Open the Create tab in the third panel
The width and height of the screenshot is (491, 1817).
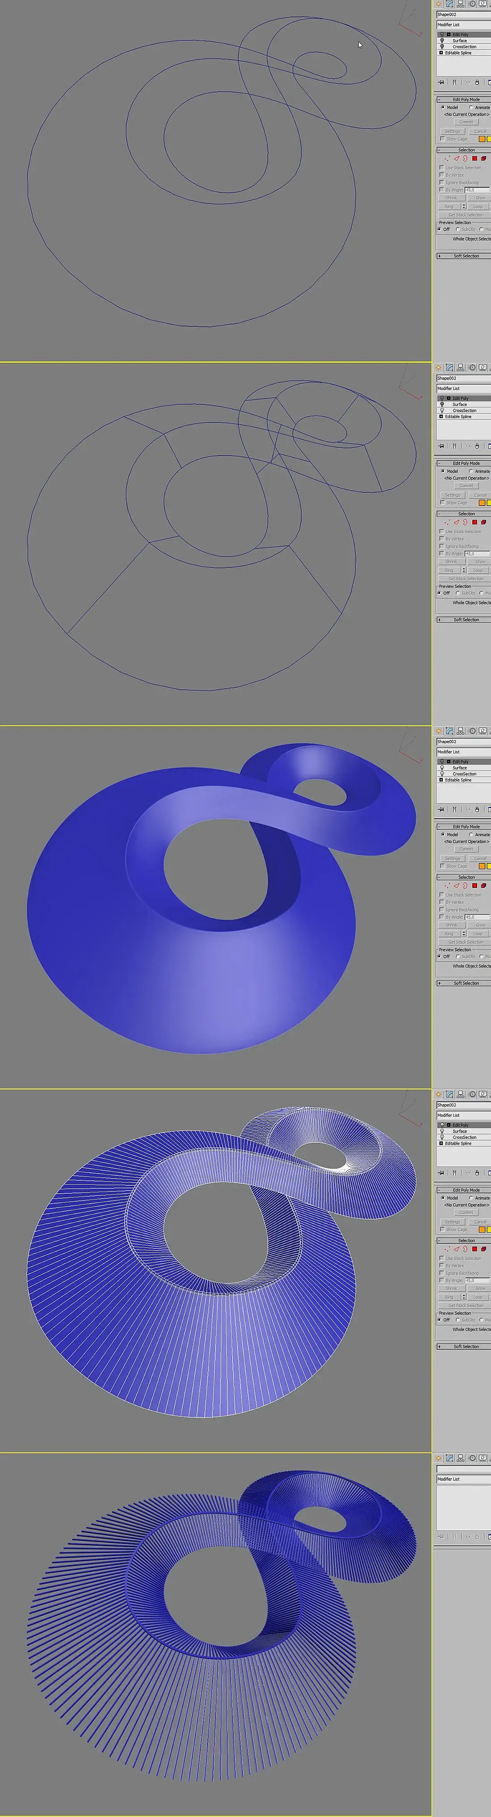click(439, 731)
